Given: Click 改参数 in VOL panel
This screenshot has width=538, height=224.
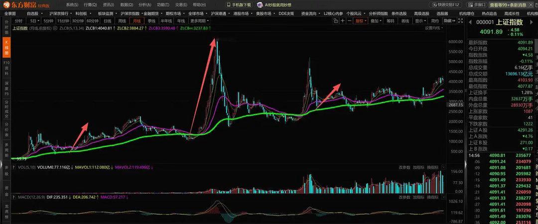Looking at the screenshot, I should [404, 167].
